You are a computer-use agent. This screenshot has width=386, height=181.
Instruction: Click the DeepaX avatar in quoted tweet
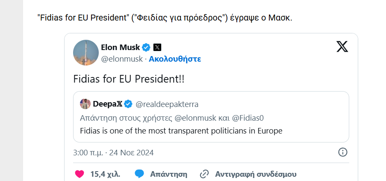[85, 104]
